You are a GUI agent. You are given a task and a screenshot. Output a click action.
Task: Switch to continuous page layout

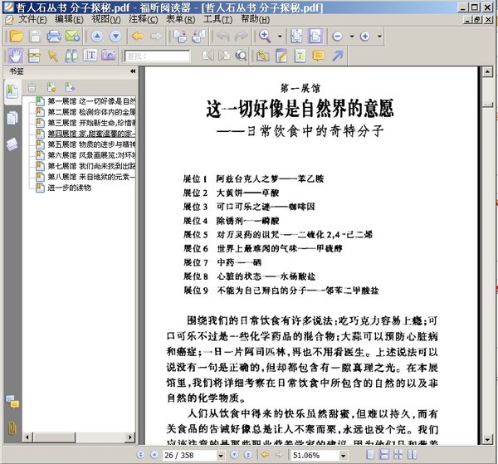(384, 455)
